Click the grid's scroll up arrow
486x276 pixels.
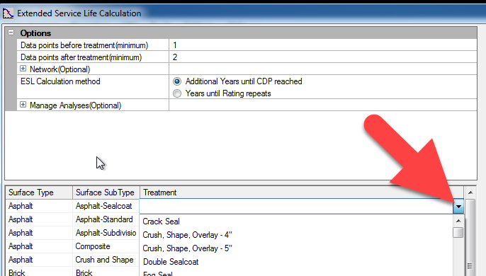coord(470,192)
